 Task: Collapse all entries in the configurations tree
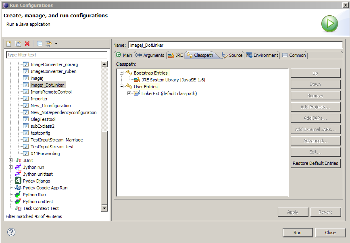[39, 44]
